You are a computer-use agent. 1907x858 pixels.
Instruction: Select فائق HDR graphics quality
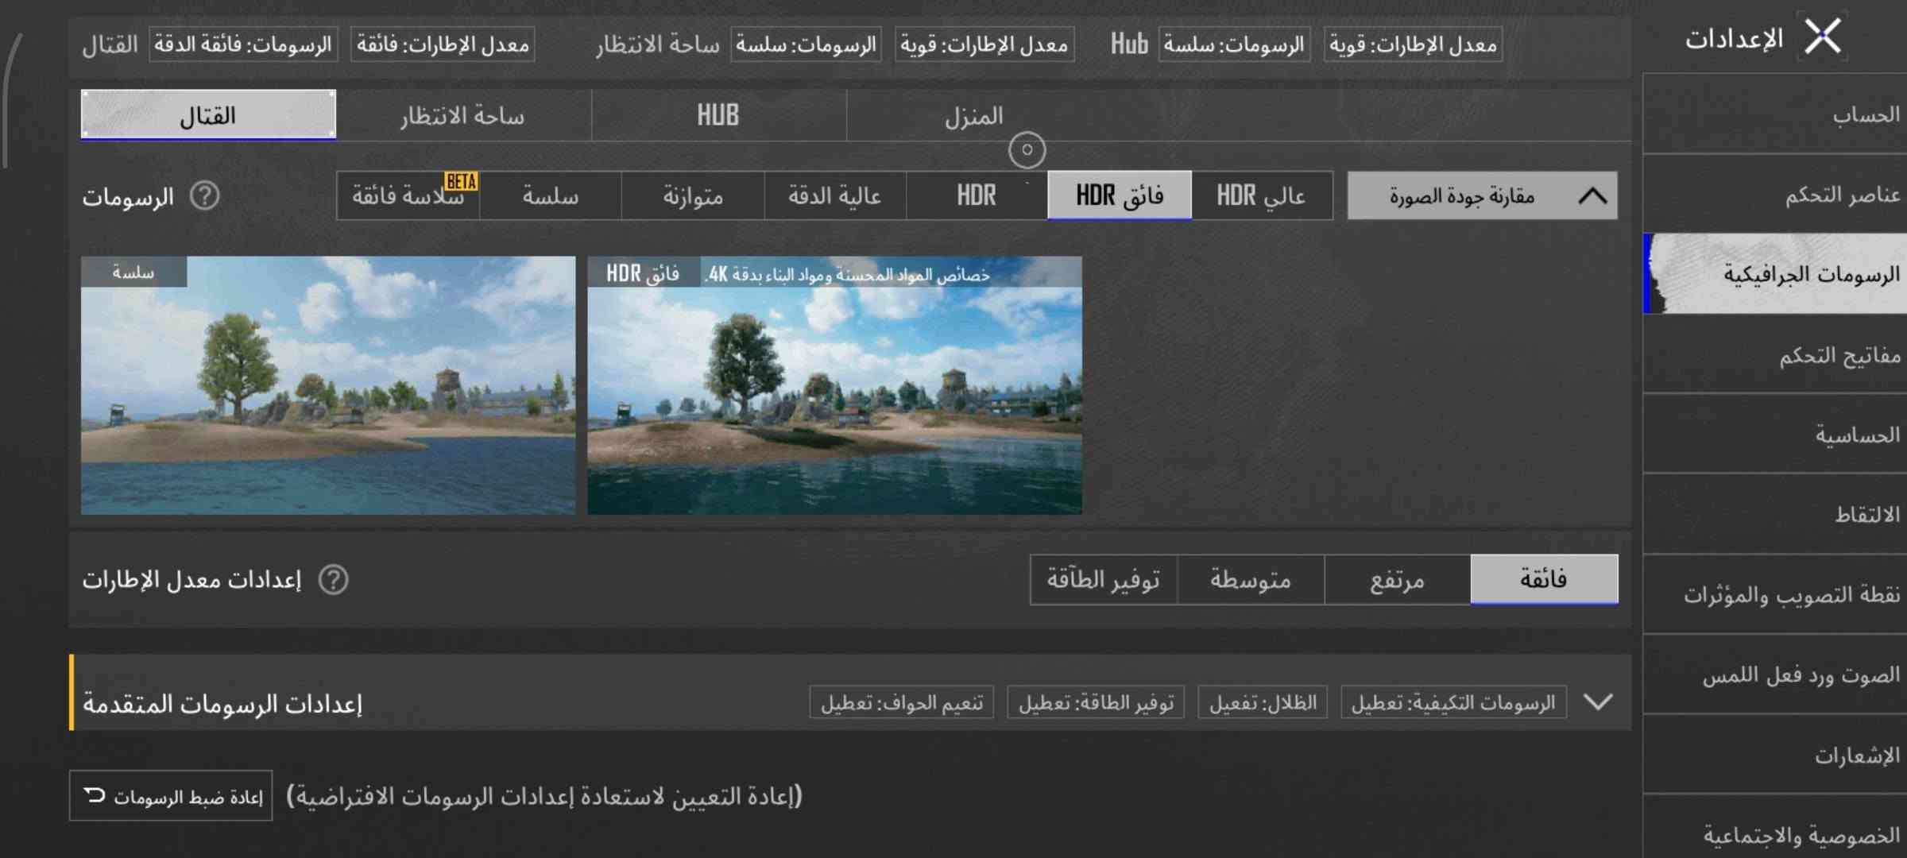(x=1120, y=195)
